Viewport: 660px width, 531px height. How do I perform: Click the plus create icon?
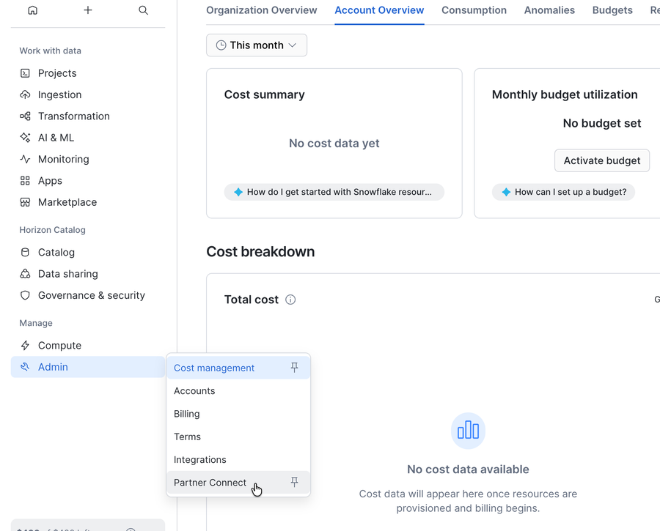(x=87, y=10)
